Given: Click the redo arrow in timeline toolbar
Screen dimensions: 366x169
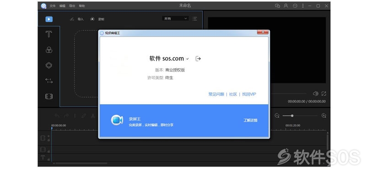Looking at the screenshot, I should 66,116.
